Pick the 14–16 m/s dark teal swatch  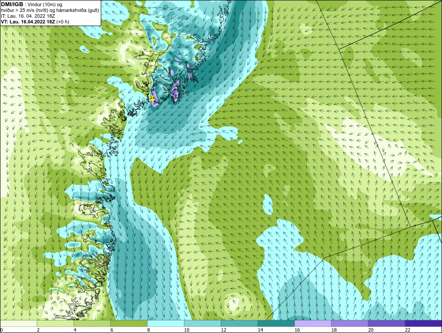pos(276,323)
